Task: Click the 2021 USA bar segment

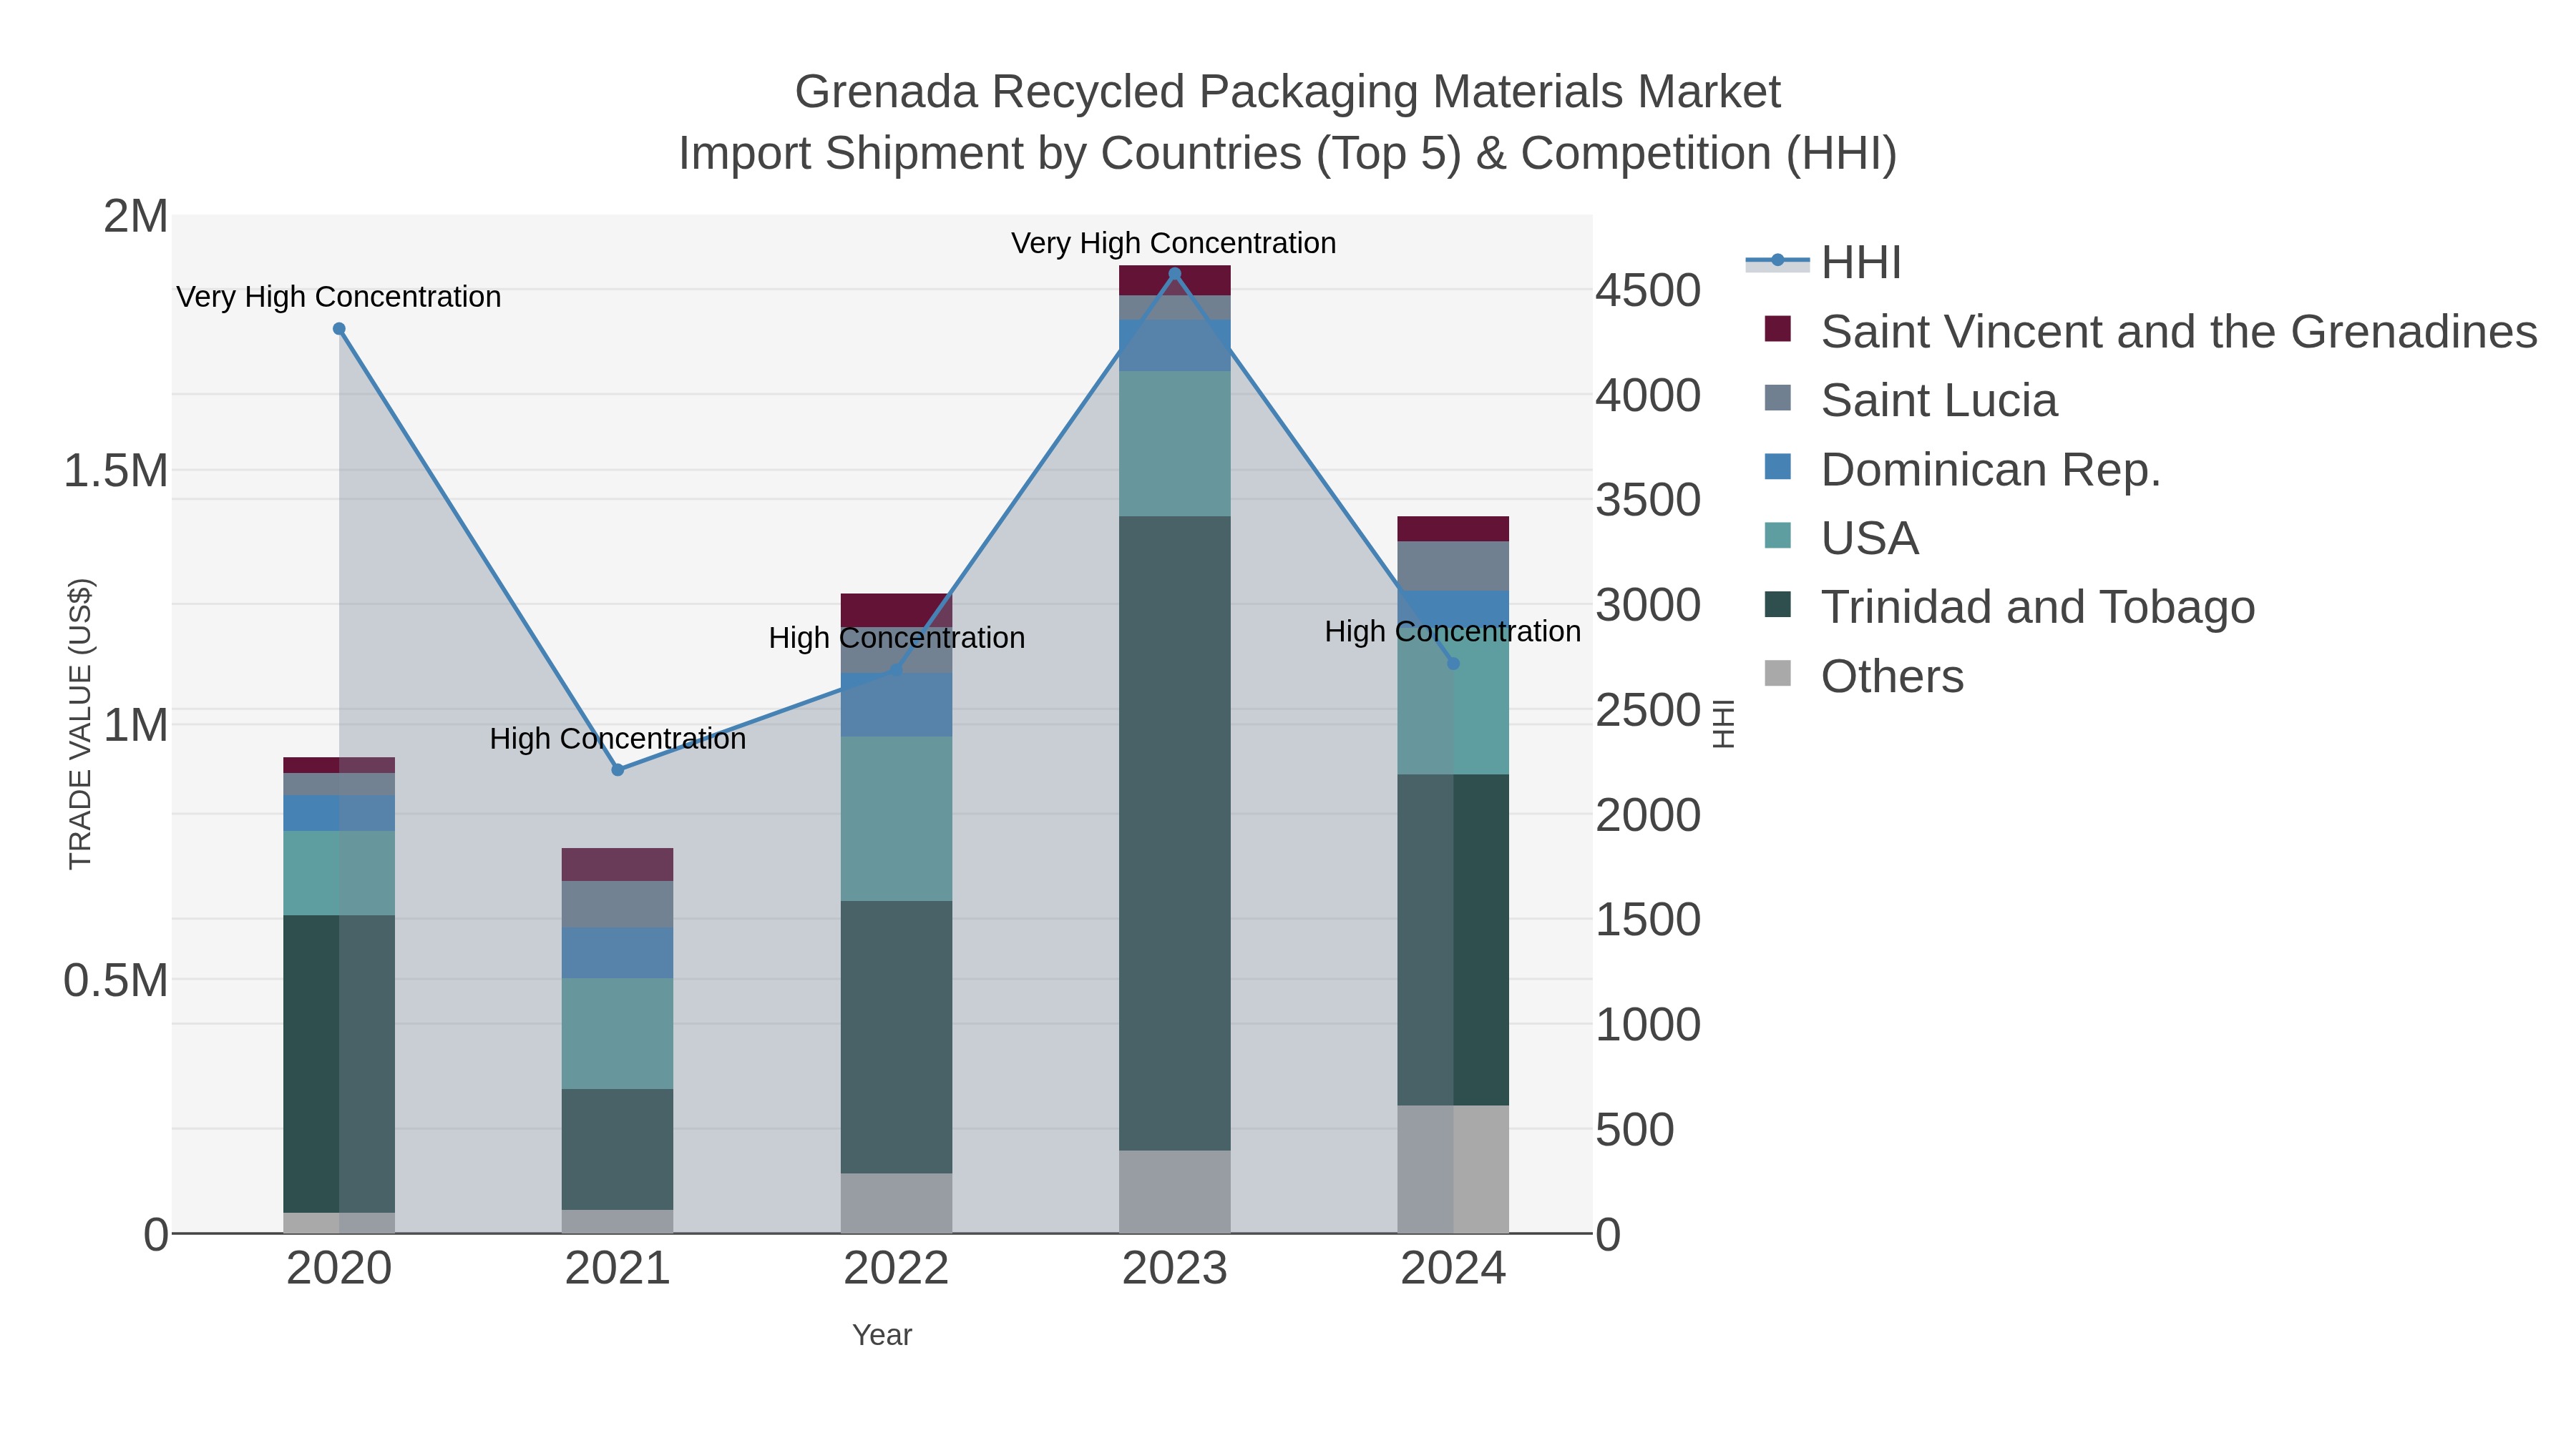Action: coord(618,1033)
